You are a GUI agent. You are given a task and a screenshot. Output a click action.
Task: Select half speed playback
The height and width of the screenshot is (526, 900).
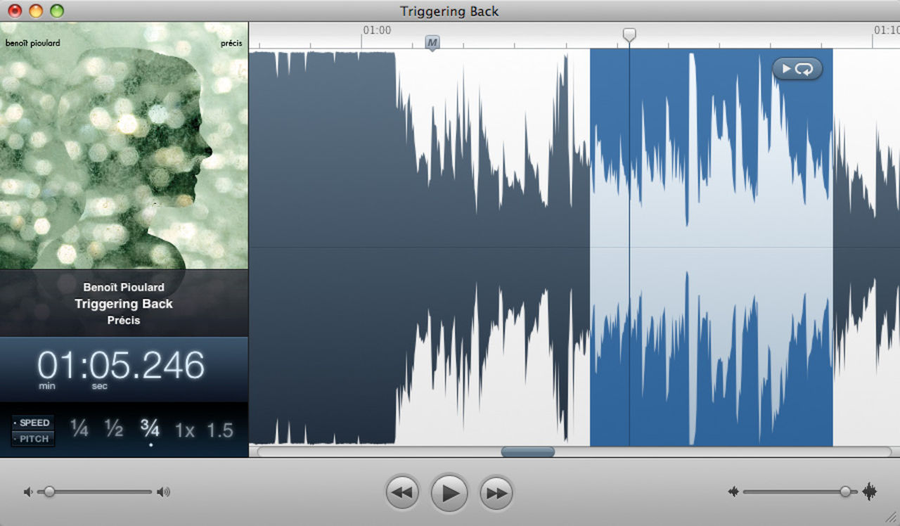[114, 429]
